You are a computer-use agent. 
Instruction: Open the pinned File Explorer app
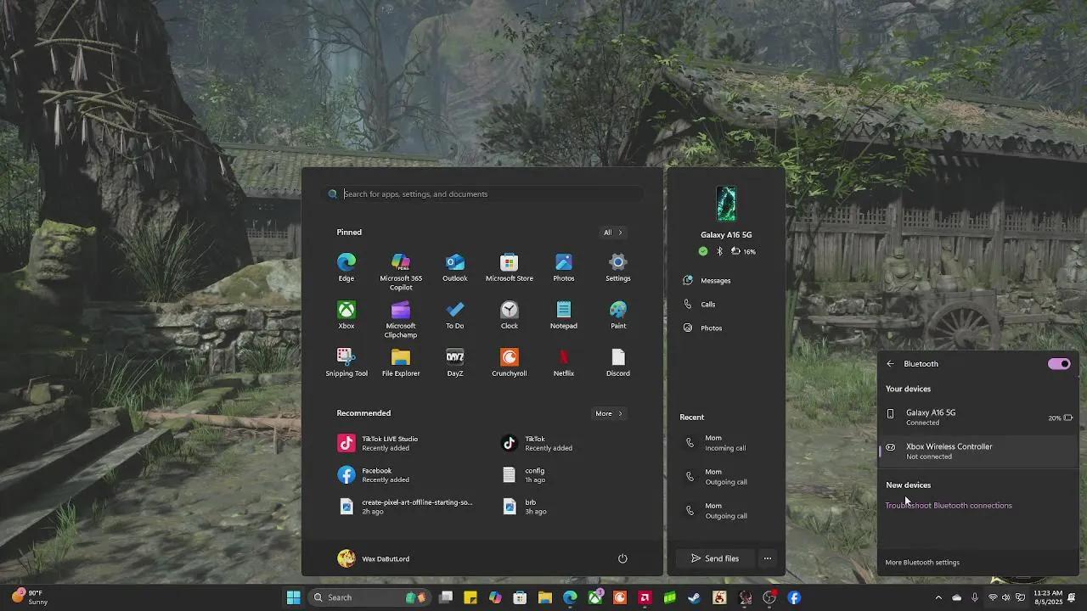tap(401, 362)
